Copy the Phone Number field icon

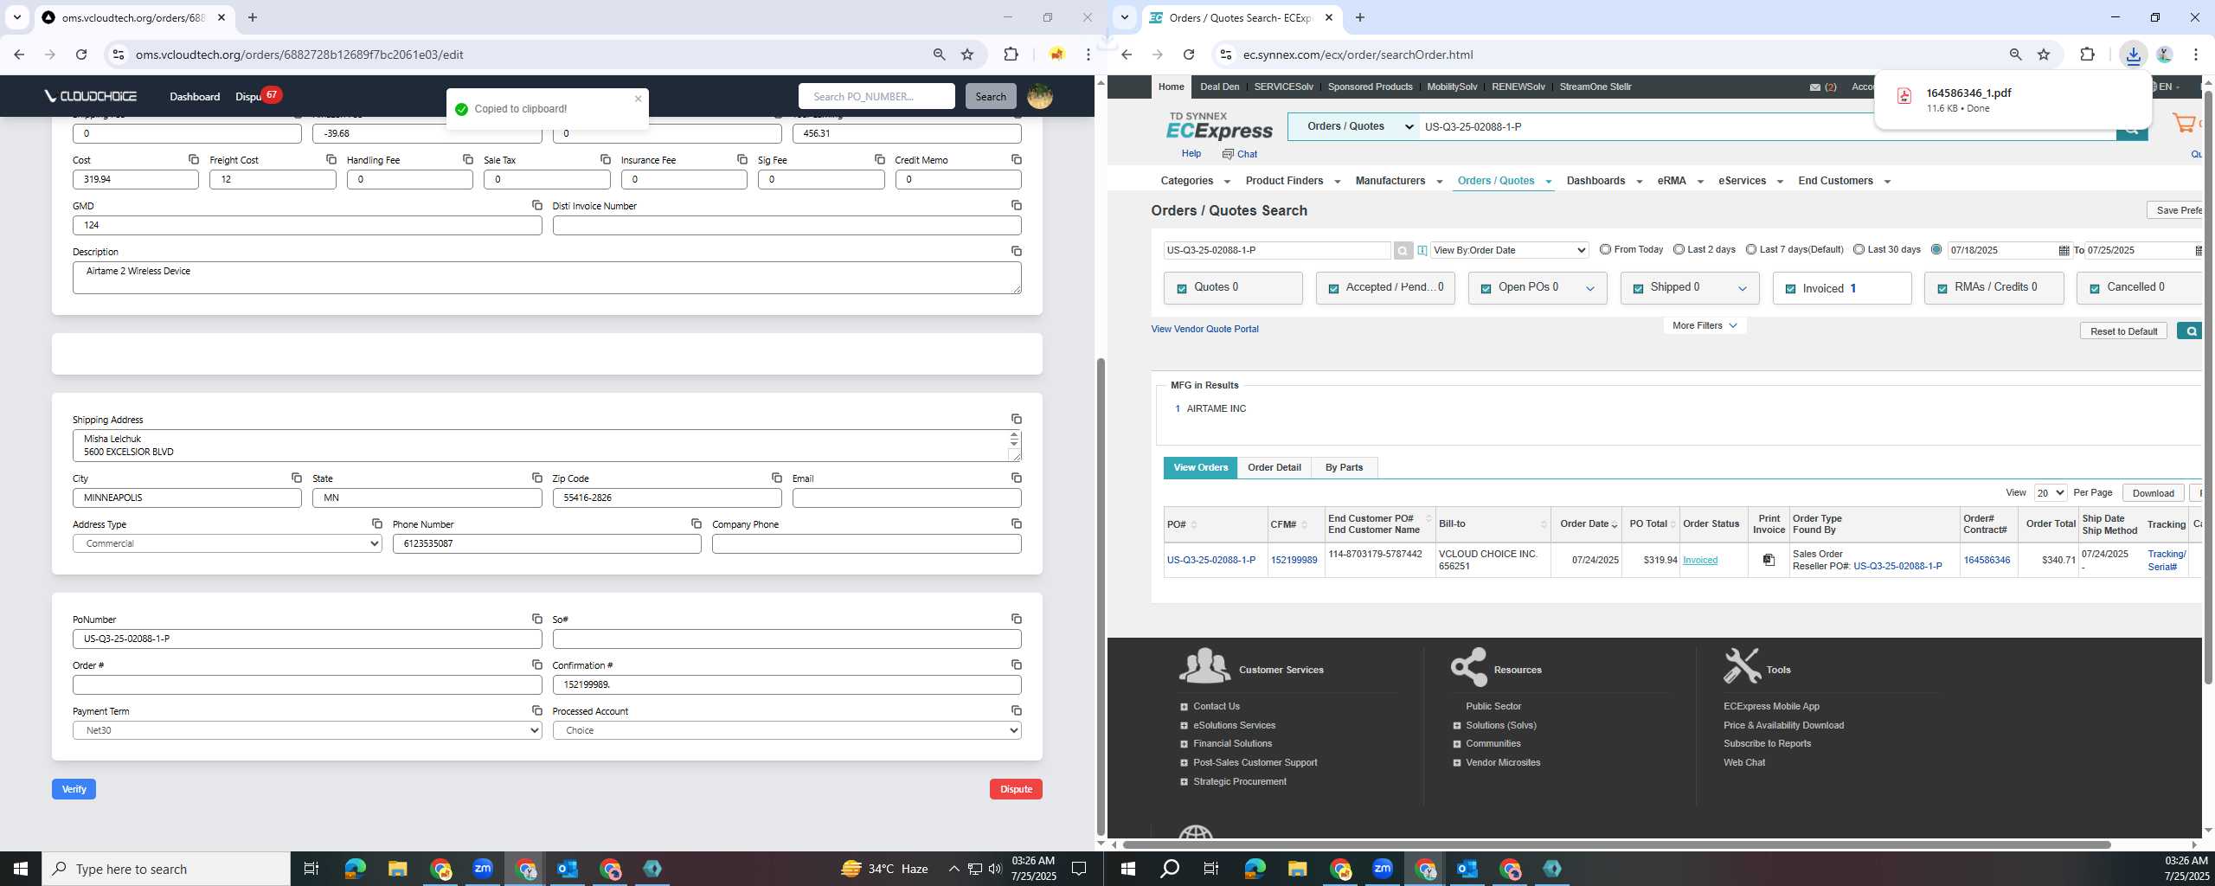pos(697,523)
